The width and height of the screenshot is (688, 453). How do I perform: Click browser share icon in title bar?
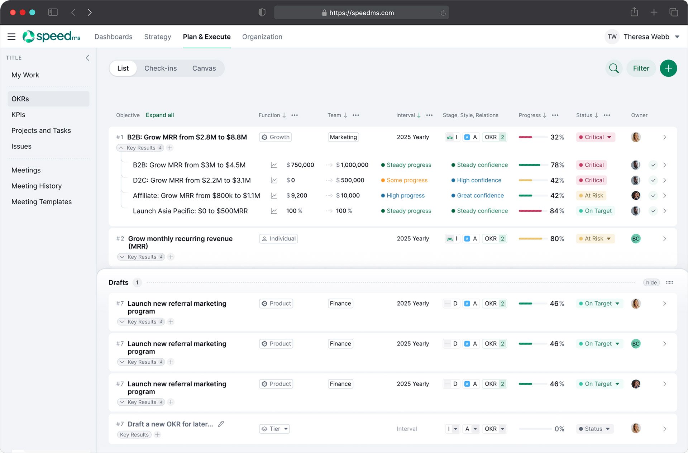pos(634,12)
